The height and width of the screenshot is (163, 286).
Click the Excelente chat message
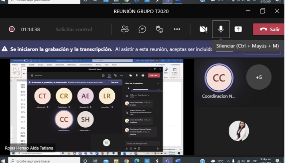coord(133,122)
